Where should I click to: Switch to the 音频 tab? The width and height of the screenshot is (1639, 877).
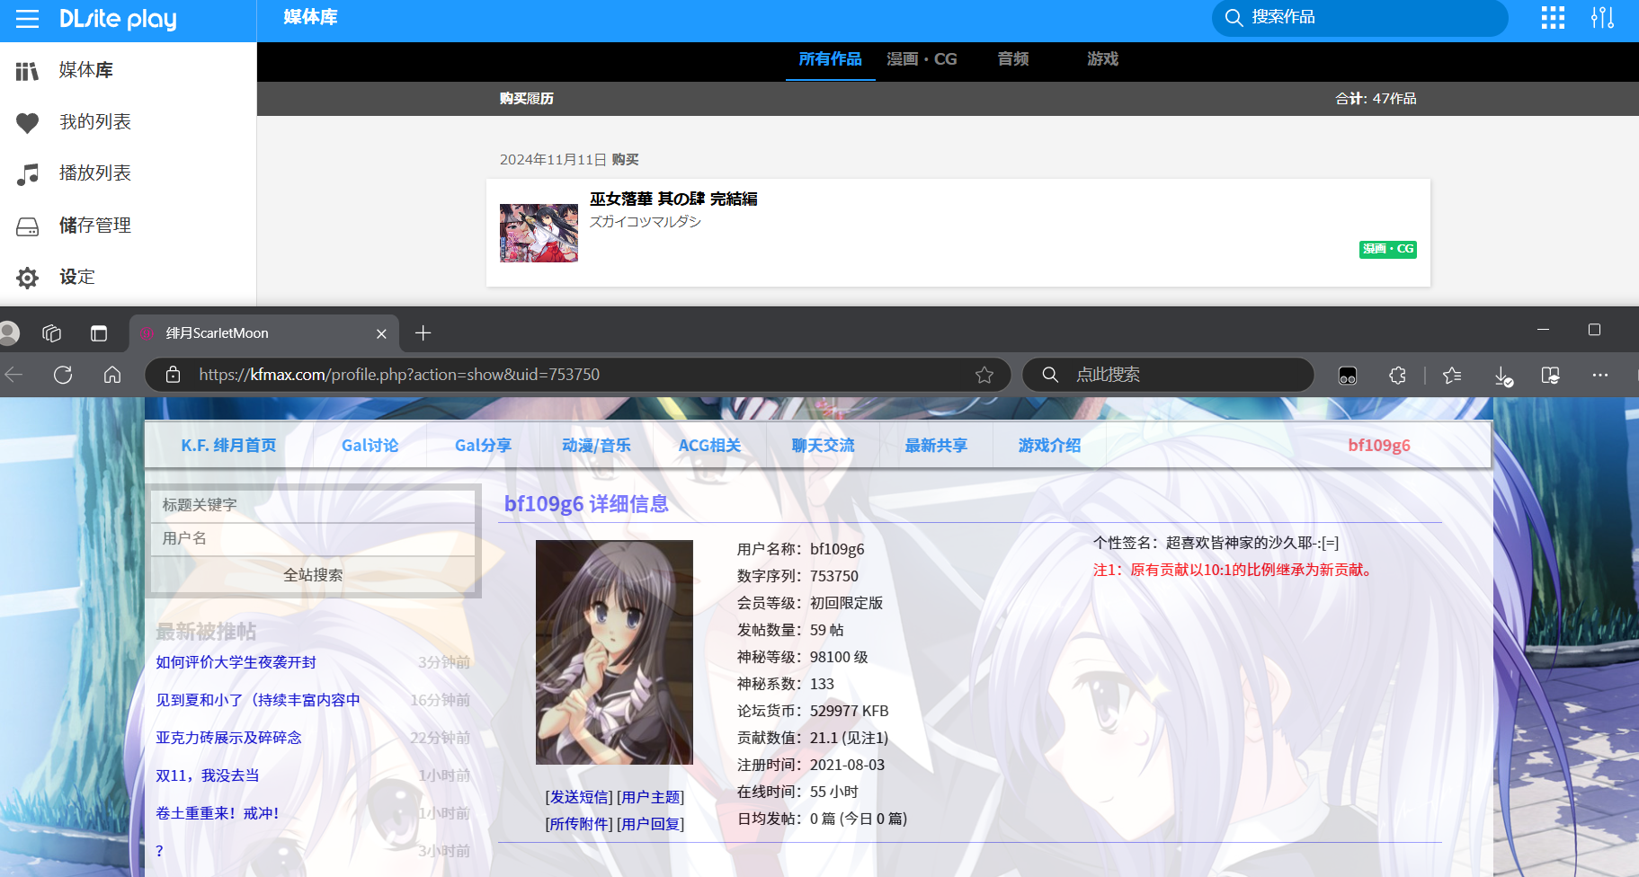(1013, 59)
